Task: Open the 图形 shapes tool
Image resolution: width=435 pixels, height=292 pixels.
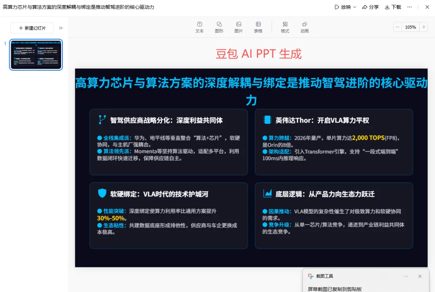Action: point(219,27)
